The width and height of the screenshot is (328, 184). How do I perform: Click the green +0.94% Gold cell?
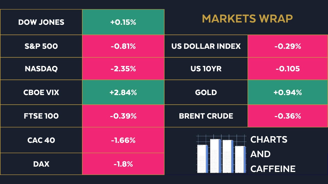click(288, 92)
